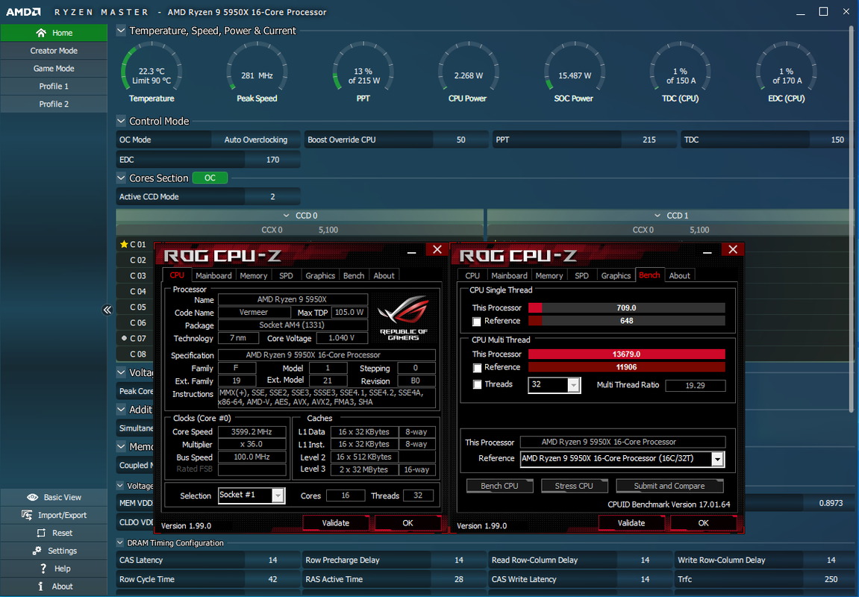Click the gold star next to C 01
The height and width of the screenshot is (597, 859).
124,244
